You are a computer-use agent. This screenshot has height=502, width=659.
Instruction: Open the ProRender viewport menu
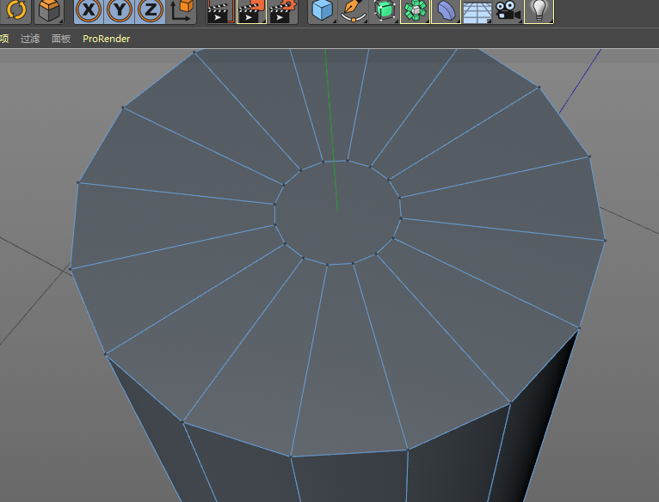(x=107, y=39)
